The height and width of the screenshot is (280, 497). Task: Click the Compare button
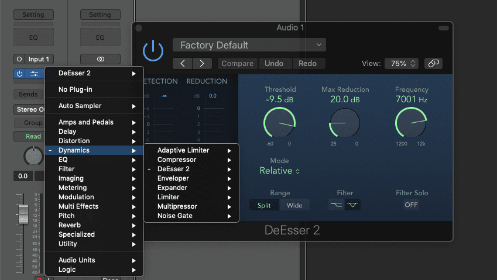point(238,64)
